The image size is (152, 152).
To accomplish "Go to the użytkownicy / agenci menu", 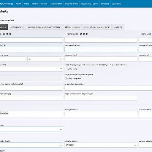I will point(90,4).
